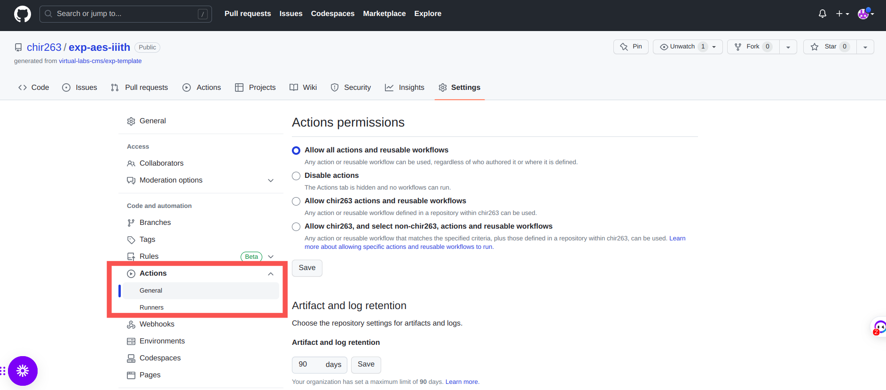Screen dimensions: 886x390
Task: Open the chir263 owner link
Action: pyautogui.click(x=44, y=48)
